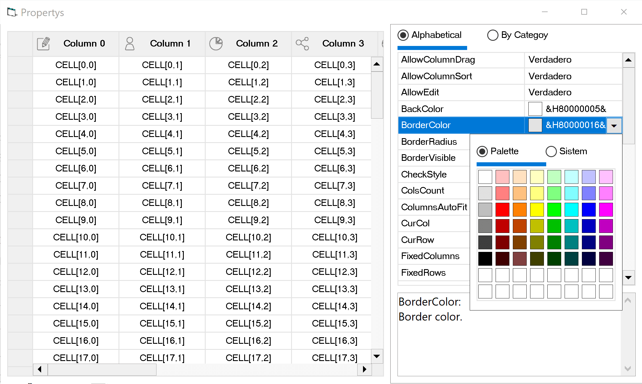
Task: Open the BorderColor dropdown arrow
Action: [x=614, y=126]
